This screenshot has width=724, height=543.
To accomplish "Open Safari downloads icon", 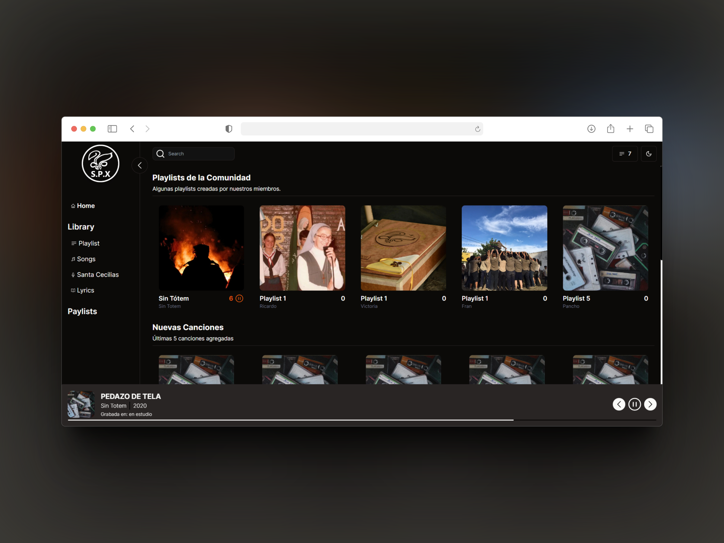I will click(x=591, y=129).
